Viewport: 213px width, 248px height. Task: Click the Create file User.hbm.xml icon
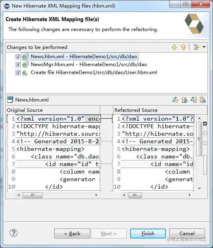(x=25, y=72)
